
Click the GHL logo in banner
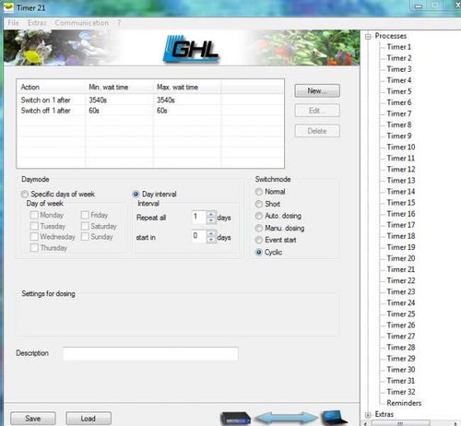[191, 49]
